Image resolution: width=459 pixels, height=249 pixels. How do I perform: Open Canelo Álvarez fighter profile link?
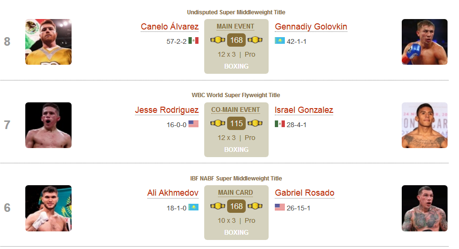tap(169, 27)
